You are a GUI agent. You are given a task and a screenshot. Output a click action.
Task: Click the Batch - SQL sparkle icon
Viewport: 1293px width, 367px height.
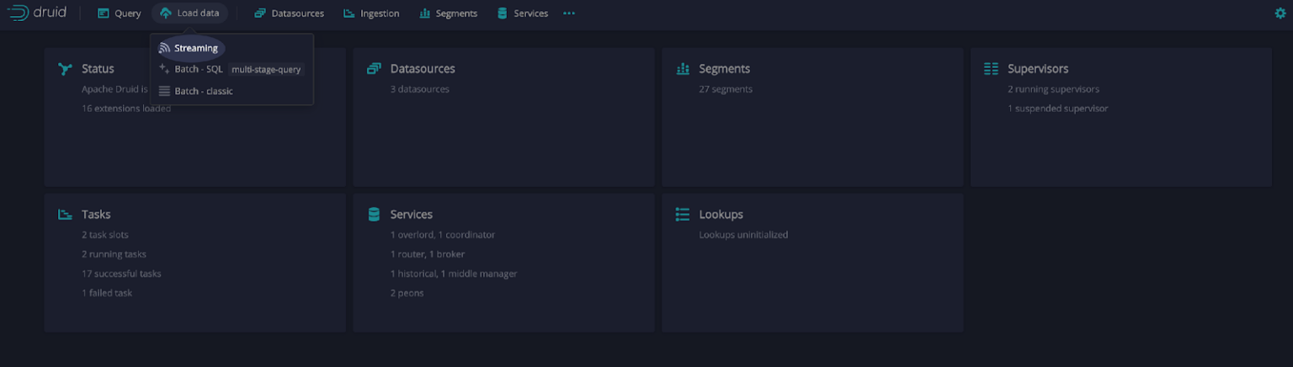click(x=164, y=69)
